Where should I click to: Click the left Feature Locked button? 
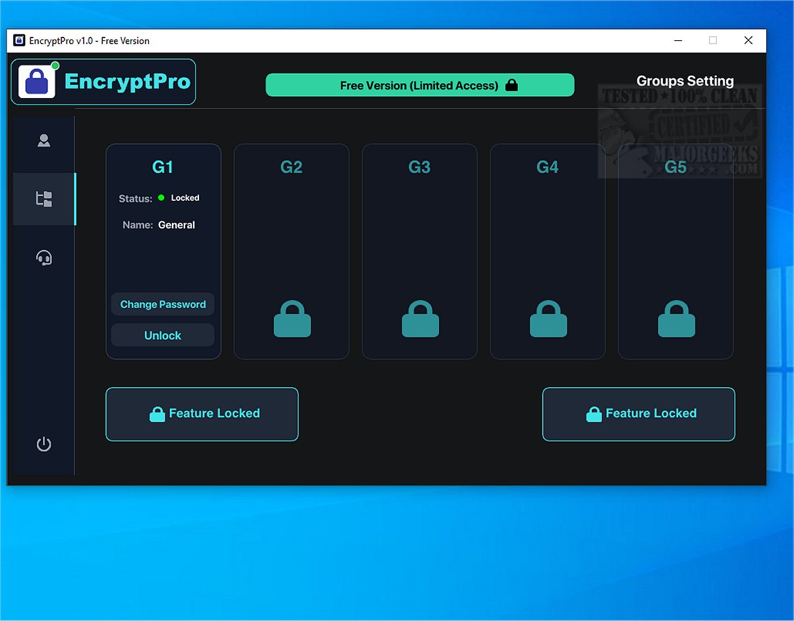[202, 414]
